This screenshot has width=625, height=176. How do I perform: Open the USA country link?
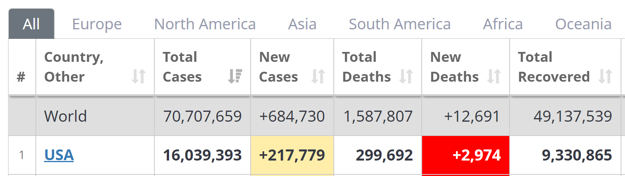59,155
